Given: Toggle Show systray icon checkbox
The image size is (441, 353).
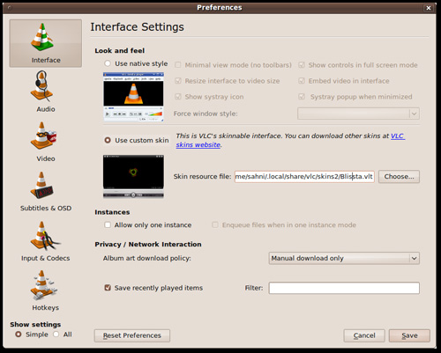Looking at the screenshot, I should (178, 97).
